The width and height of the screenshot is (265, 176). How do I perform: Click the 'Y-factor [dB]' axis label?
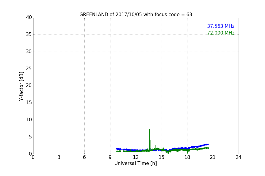point(21,86)
